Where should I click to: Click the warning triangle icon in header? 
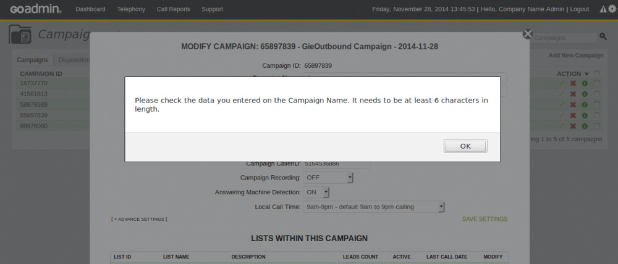(x=603, y=9)
